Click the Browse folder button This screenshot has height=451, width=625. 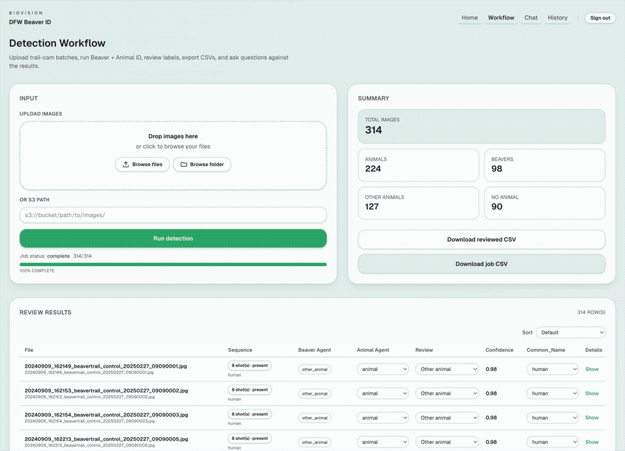click(202, 165)
